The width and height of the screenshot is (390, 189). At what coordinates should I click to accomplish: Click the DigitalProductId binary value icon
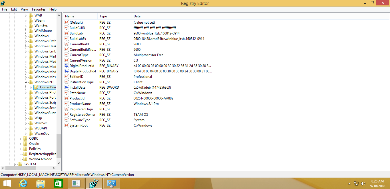pos(67,66)
